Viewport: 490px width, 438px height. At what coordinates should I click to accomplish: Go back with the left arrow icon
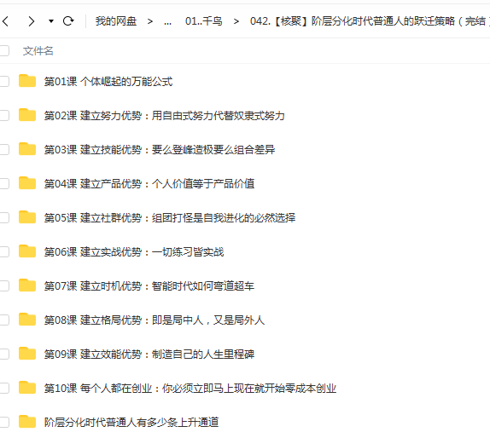(x=5, y=21)
